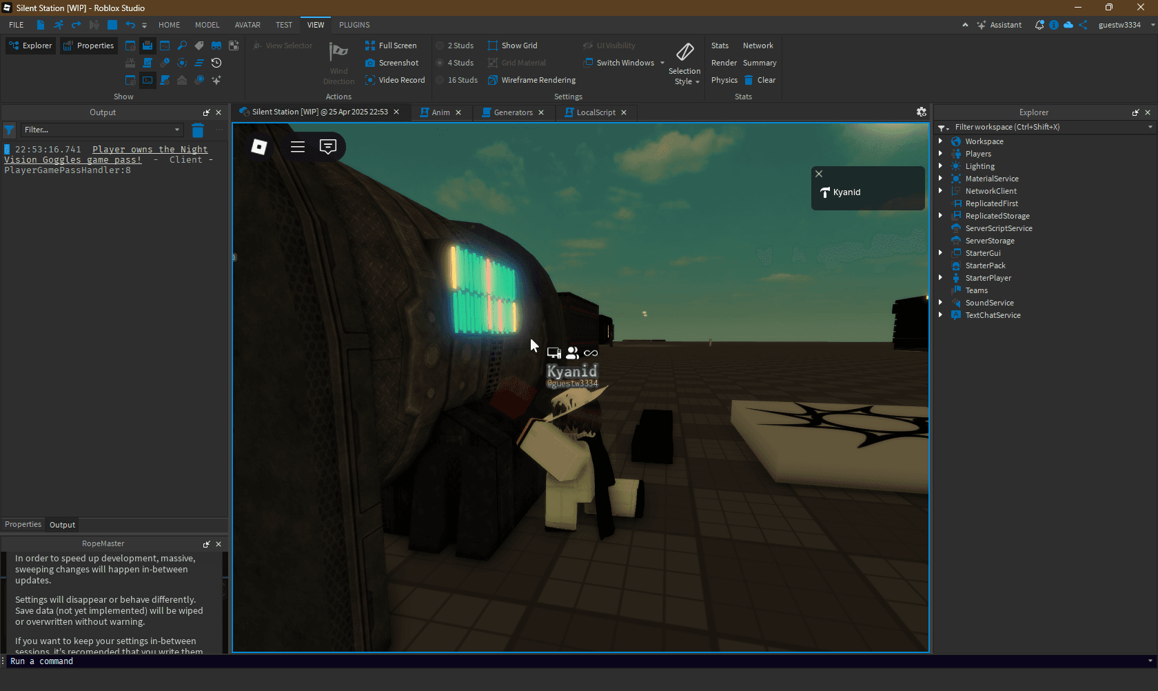
Task: Expand the StarterPlayer node
Action: pyautogui.click(x=940, y=278)
